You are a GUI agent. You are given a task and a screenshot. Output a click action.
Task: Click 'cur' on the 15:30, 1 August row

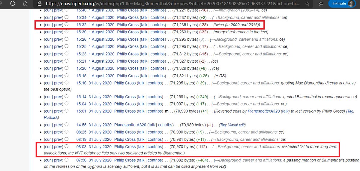(x=48, y=32)
